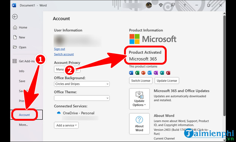Click the Open folder icon in sidebar
The width and height of the screenshot is (236, 142).
click(x=15, y=47)
